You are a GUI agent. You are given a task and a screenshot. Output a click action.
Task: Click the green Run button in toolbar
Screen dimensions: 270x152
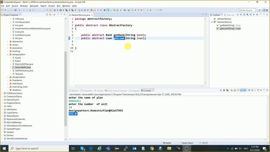60,10
